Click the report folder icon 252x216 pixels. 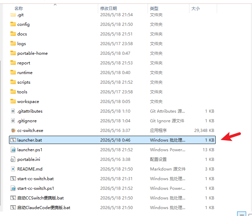[x=13, y=63]
